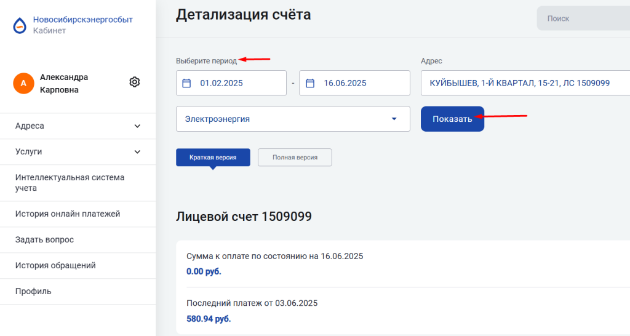Image resolution: width=630 pixels, height=336 pixels.
Task: Click calendar icon in end date field
Action: pos(311,83)
